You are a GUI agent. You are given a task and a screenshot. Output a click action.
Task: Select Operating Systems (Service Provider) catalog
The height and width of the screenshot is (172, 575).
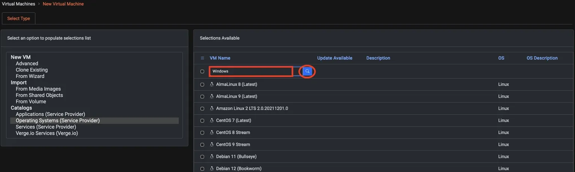[94, 121]
